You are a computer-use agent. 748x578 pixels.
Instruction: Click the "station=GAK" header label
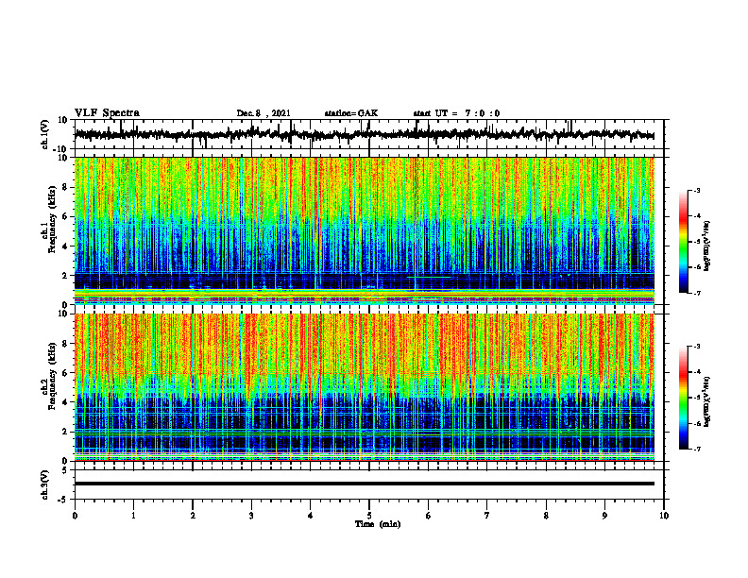(x=351, y=113)
